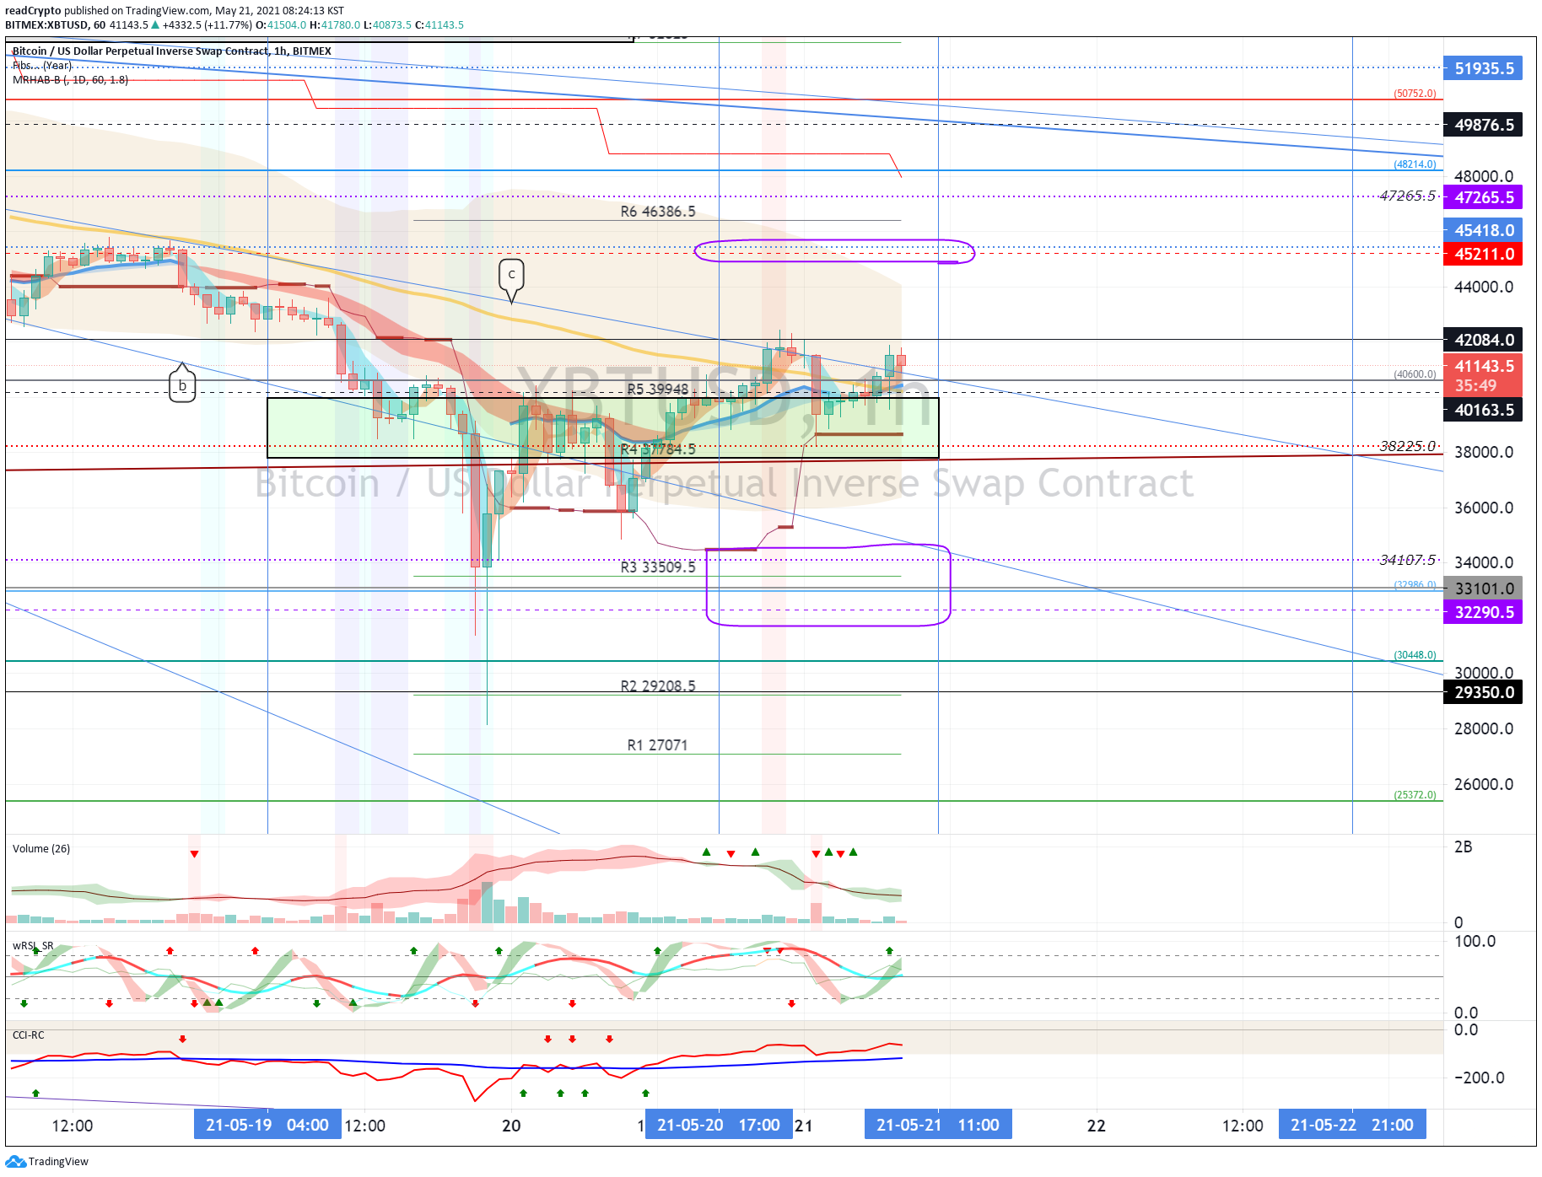Viewport: 1542px width, 1177px height.
Task: Select the 'b' callout annotation
Action: click(x=182, y=386)
